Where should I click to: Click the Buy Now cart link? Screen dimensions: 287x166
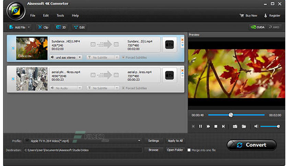click(249, 16)
